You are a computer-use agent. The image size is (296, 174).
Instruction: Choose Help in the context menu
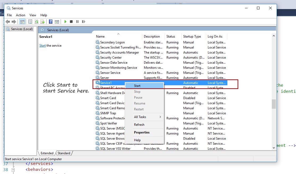pos(144,140)
